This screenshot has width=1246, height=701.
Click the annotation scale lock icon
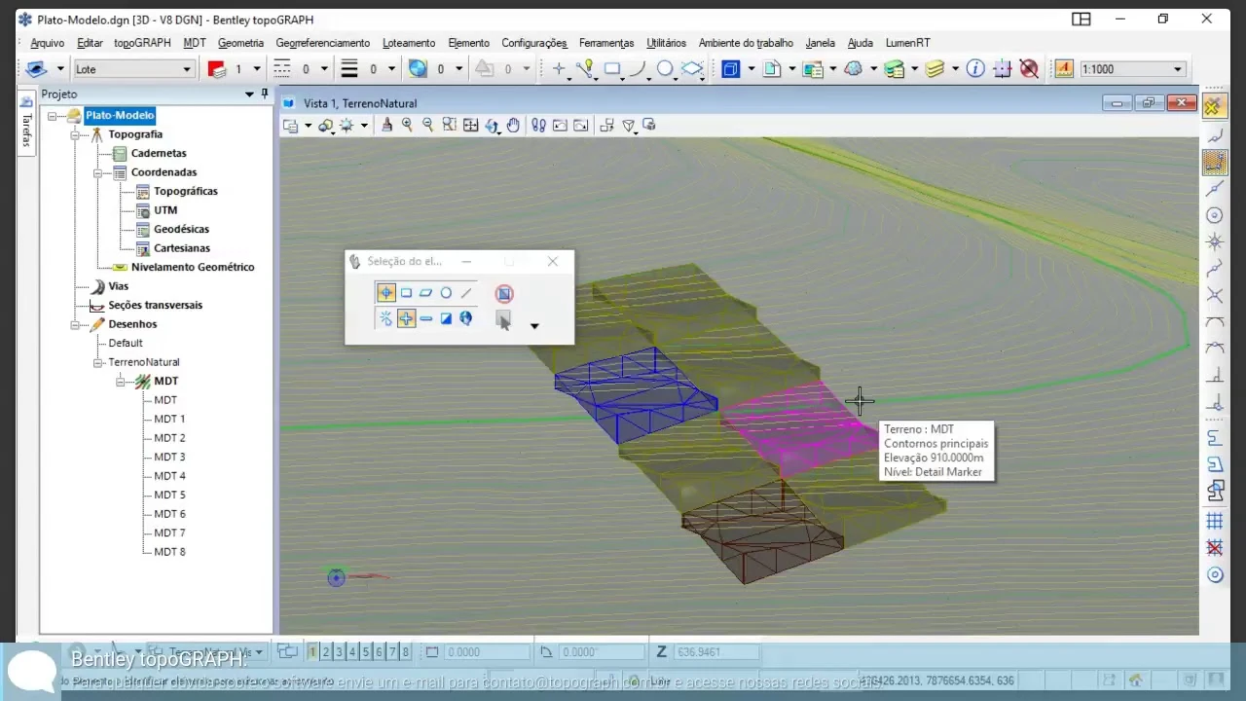(x=1064, y=69)
